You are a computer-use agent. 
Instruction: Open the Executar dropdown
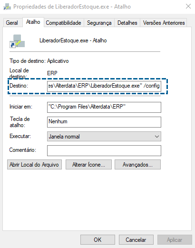(104, 137)
